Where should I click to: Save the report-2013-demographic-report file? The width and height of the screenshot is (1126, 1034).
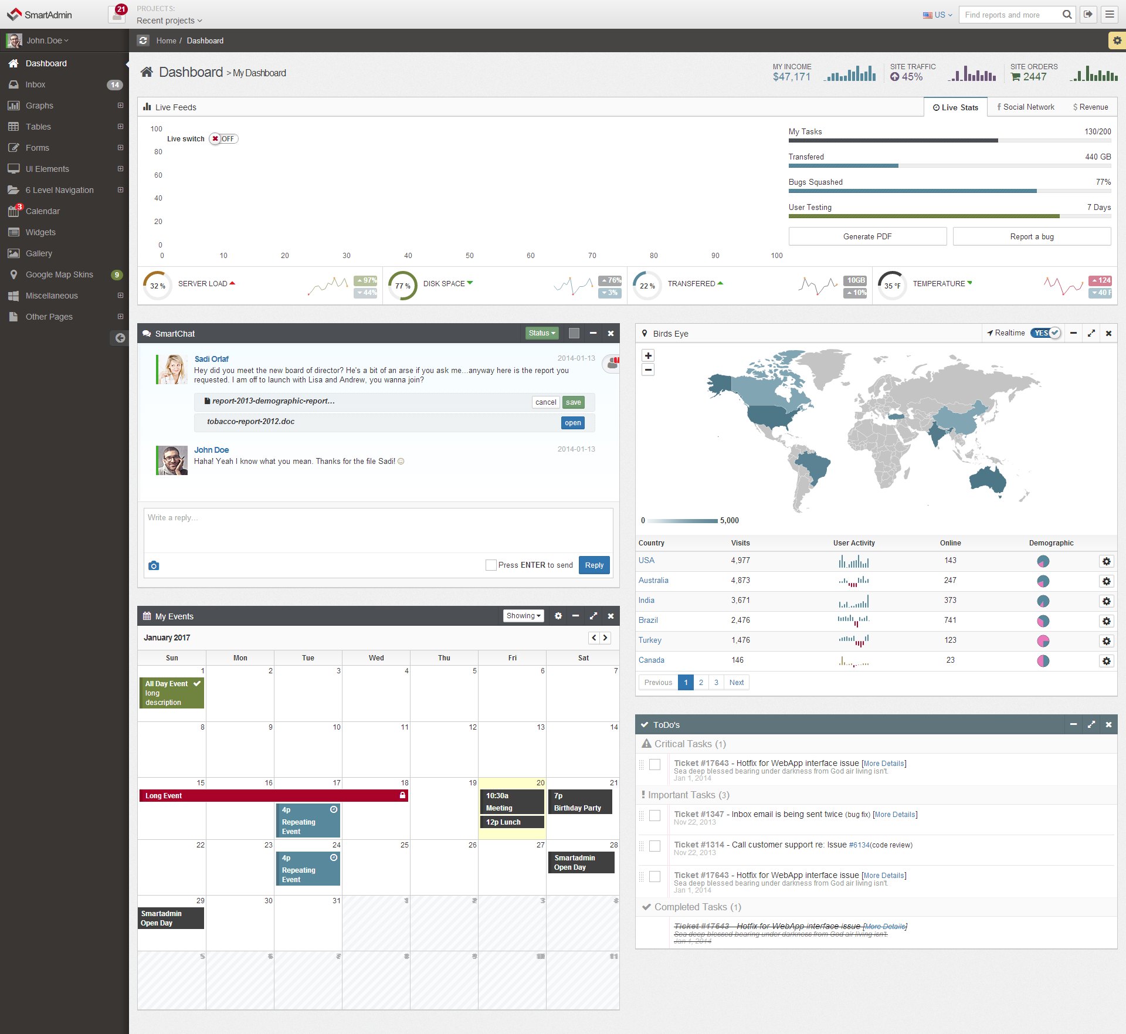click(573, 402)
